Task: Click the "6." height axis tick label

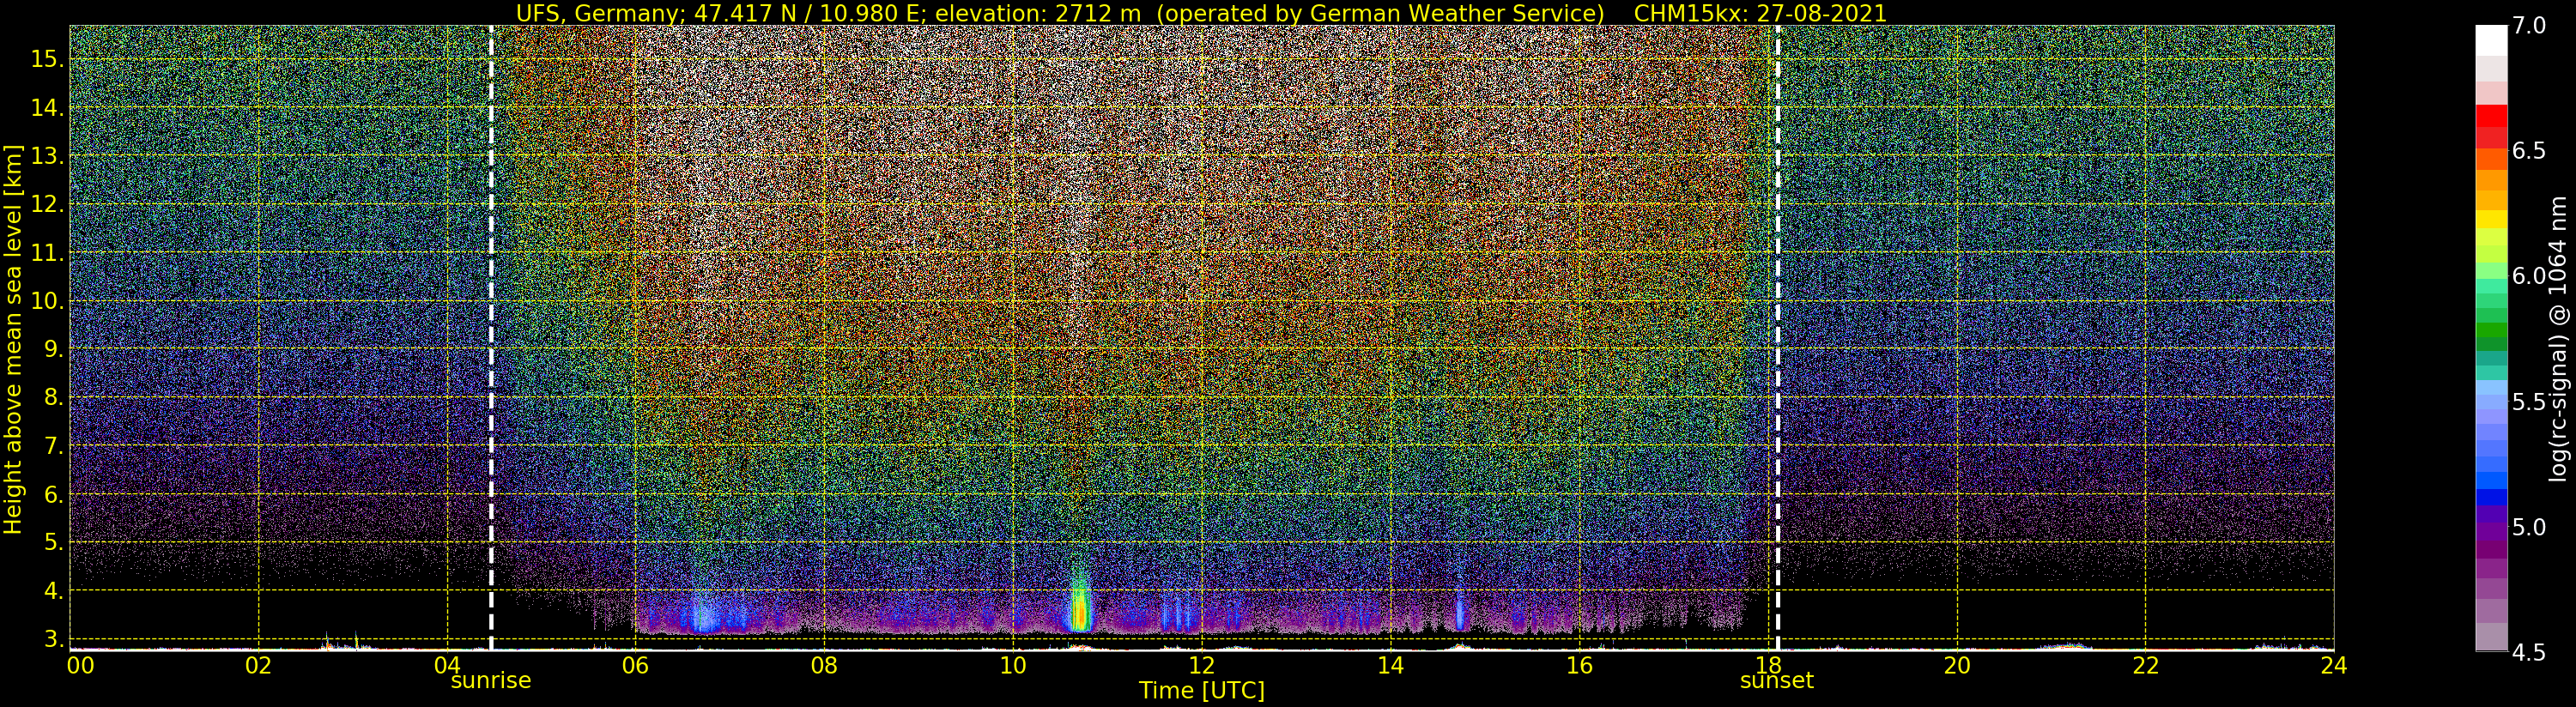Action: tap(53, 495)
